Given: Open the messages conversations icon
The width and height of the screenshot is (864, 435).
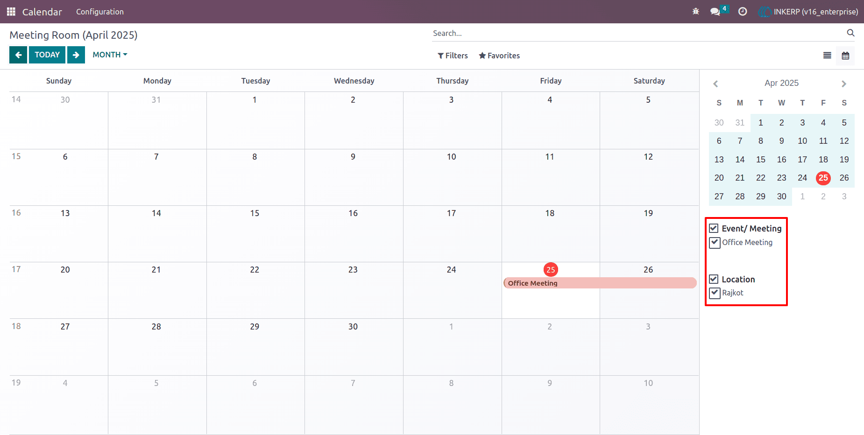Looking at the screenshot, I should (715, 12).
